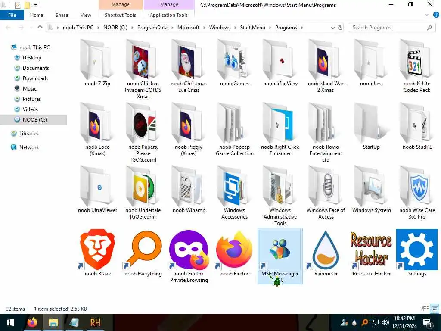Open Desktop in the navigation pane

[32, 58]
